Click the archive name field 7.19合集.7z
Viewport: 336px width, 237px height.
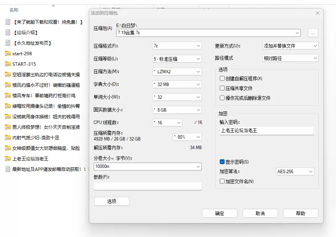click(x=208, y=33)
